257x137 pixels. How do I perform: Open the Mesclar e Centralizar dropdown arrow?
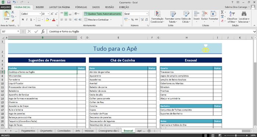point(111,20)
